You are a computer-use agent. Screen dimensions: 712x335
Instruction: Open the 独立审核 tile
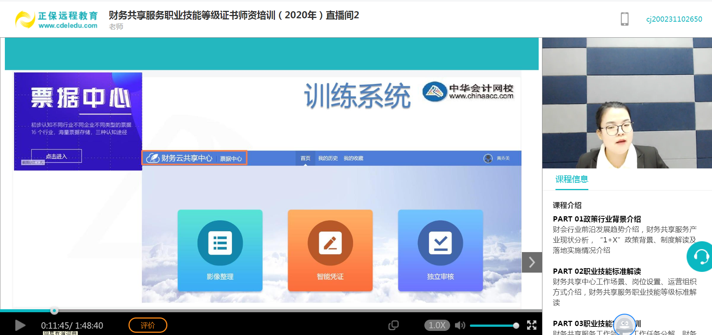(440, 250)
